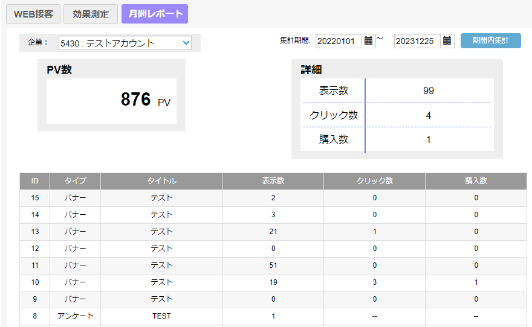532x327 pixels.
Task: Switch to the WEB接客 tab
Action: coord(33,14)
